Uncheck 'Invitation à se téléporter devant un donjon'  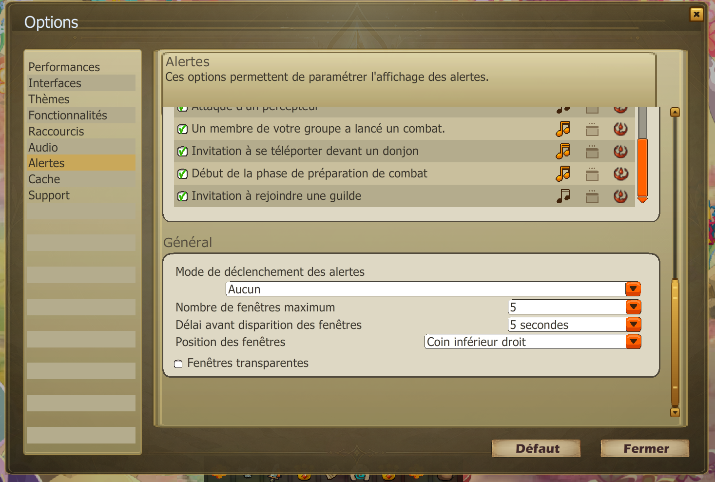182,152
